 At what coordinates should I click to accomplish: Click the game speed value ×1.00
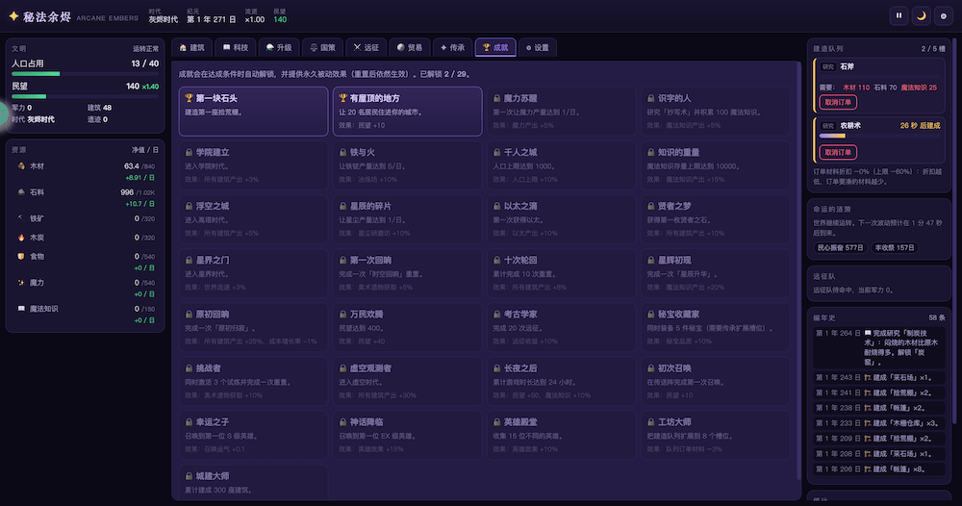click(255, 19)
